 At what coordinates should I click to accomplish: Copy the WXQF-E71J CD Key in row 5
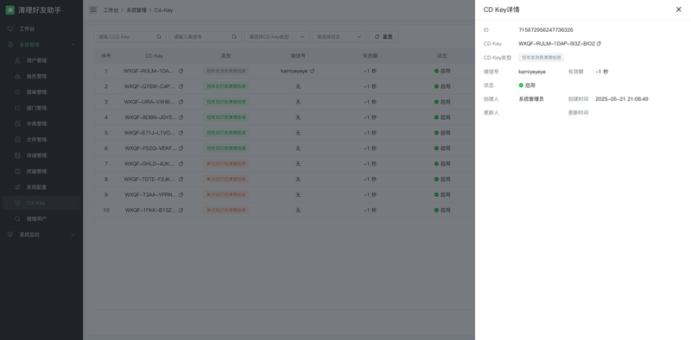click(x=181, y=133)
